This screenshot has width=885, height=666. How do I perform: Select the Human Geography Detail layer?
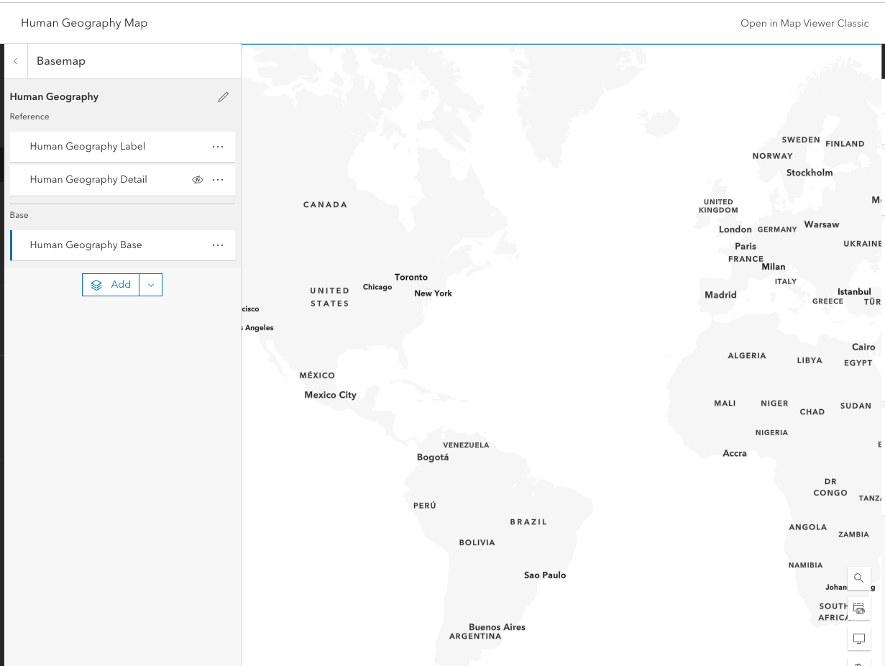[88, 180]
